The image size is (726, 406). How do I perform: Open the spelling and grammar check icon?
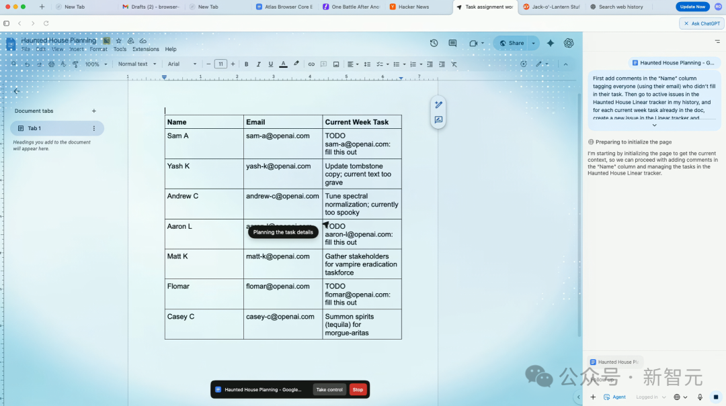63,64
